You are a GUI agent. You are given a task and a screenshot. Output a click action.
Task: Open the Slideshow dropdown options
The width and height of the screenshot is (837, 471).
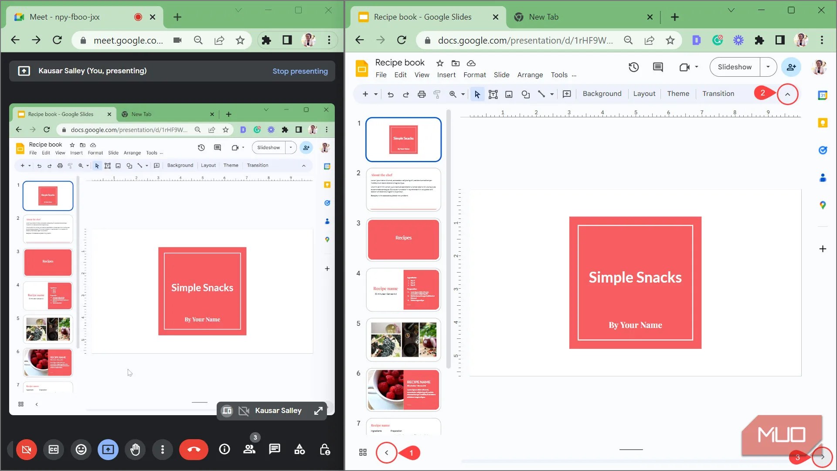click(x=768, y=67)
